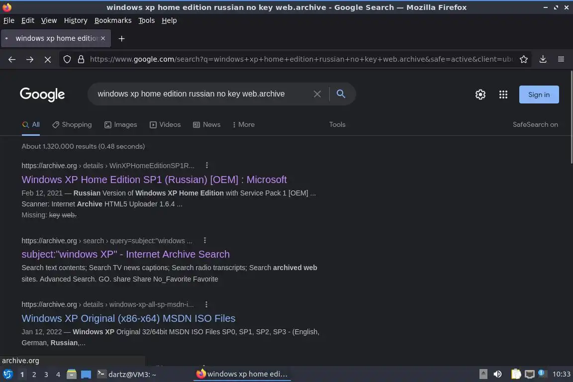
Task: Open the Edit menu
Action: coord(28,20)
